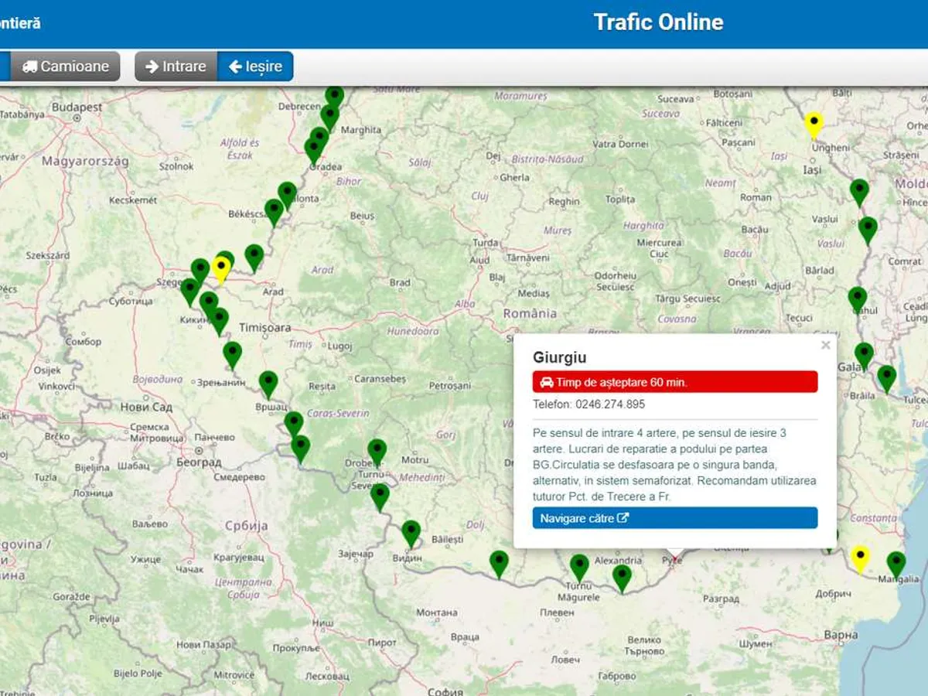Click the yellow marker west of Mangalia
Viewport: 928px width, 696px height.
click(859, 556)
